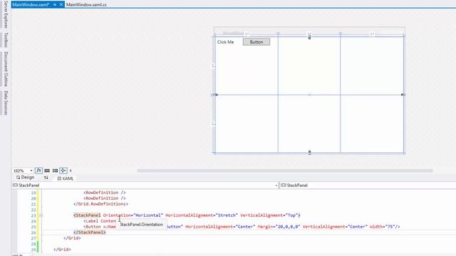Select the MainWindow.xaml* tab
456x256 pixels.
point(31,5)
